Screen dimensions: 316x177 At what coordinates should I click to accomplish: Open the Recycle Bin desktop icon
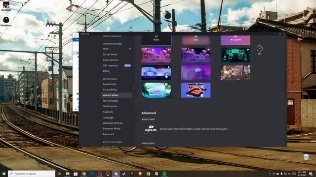click(x=306, y=158)
